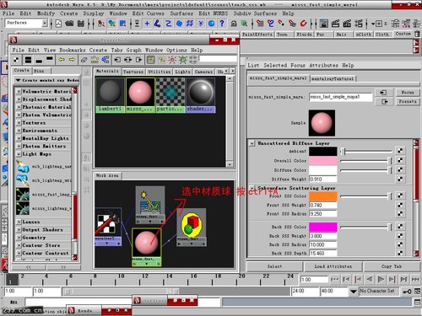Click Ambient color slider
Viewport: 422px width, 316px height.
point(366,152)
